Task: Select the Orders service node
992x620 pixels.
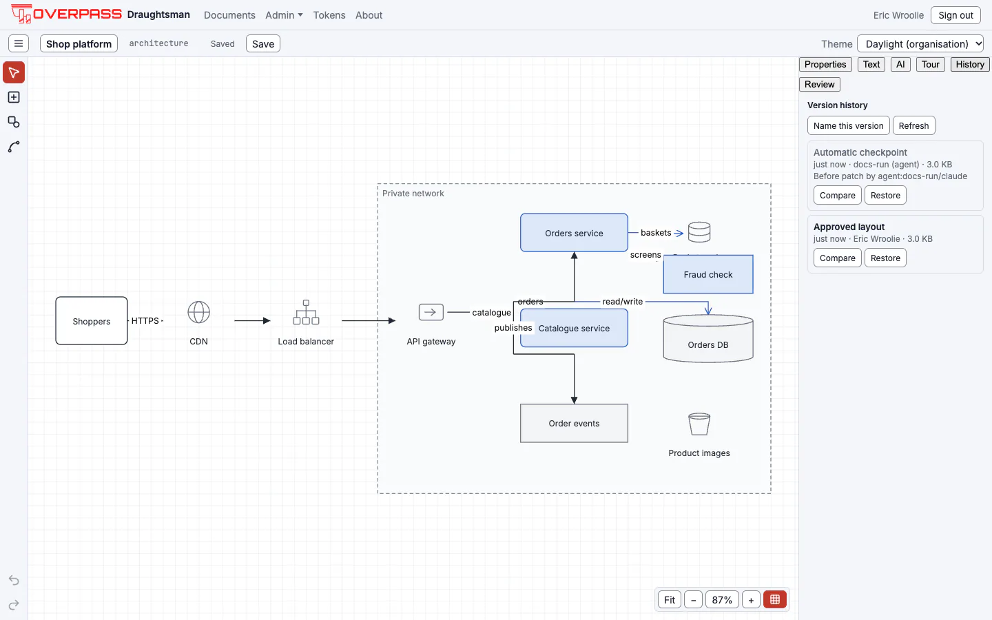Action: pyautogui.click(x=574, y=233)
